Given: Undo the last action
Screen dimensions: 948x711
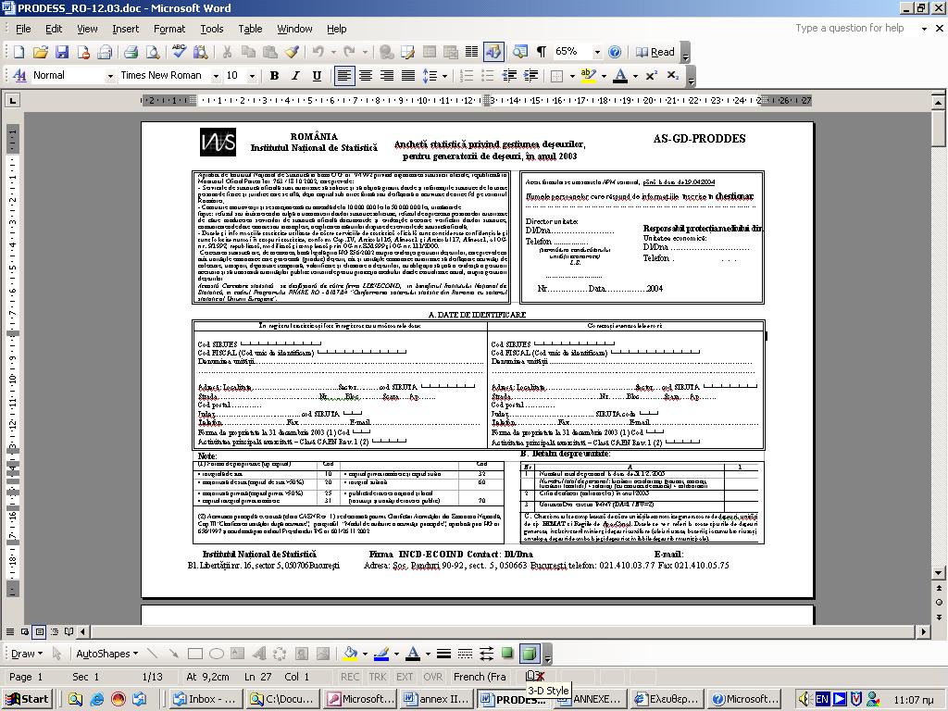Looking at the screenshot, I should click(318, 52).
